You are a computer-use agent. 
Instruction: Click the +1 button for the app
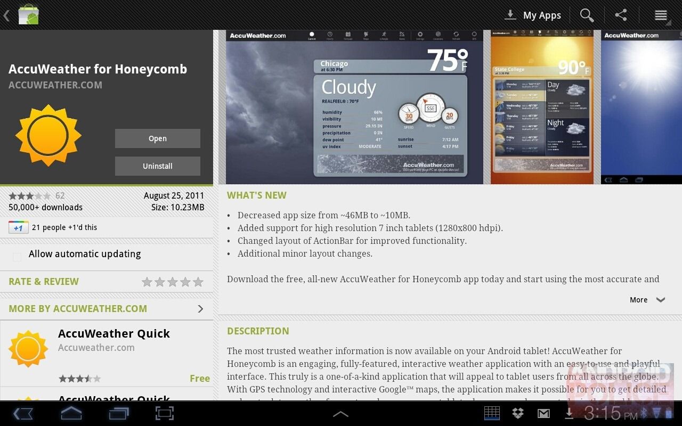coord(19,227)
